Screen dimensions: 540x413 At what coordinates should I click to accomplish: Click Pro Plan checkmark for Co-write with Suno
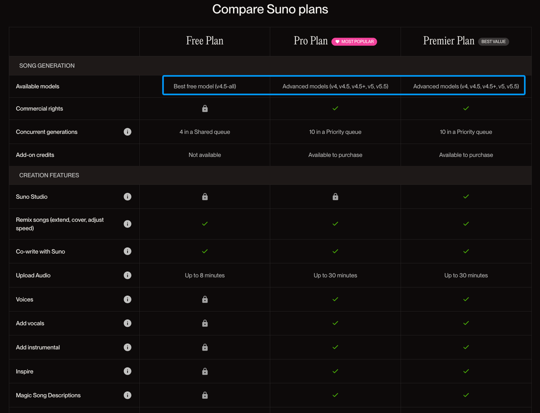tap(335, 251)
